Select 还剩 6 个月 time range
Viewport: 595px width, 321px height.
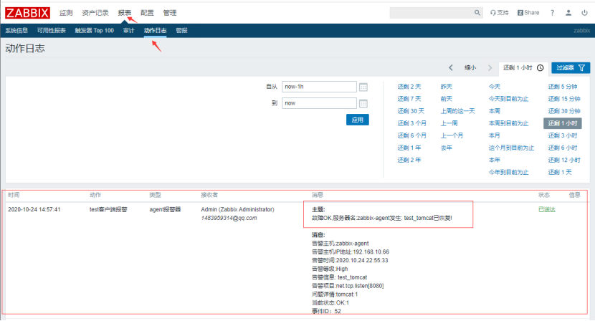point(411,135)
